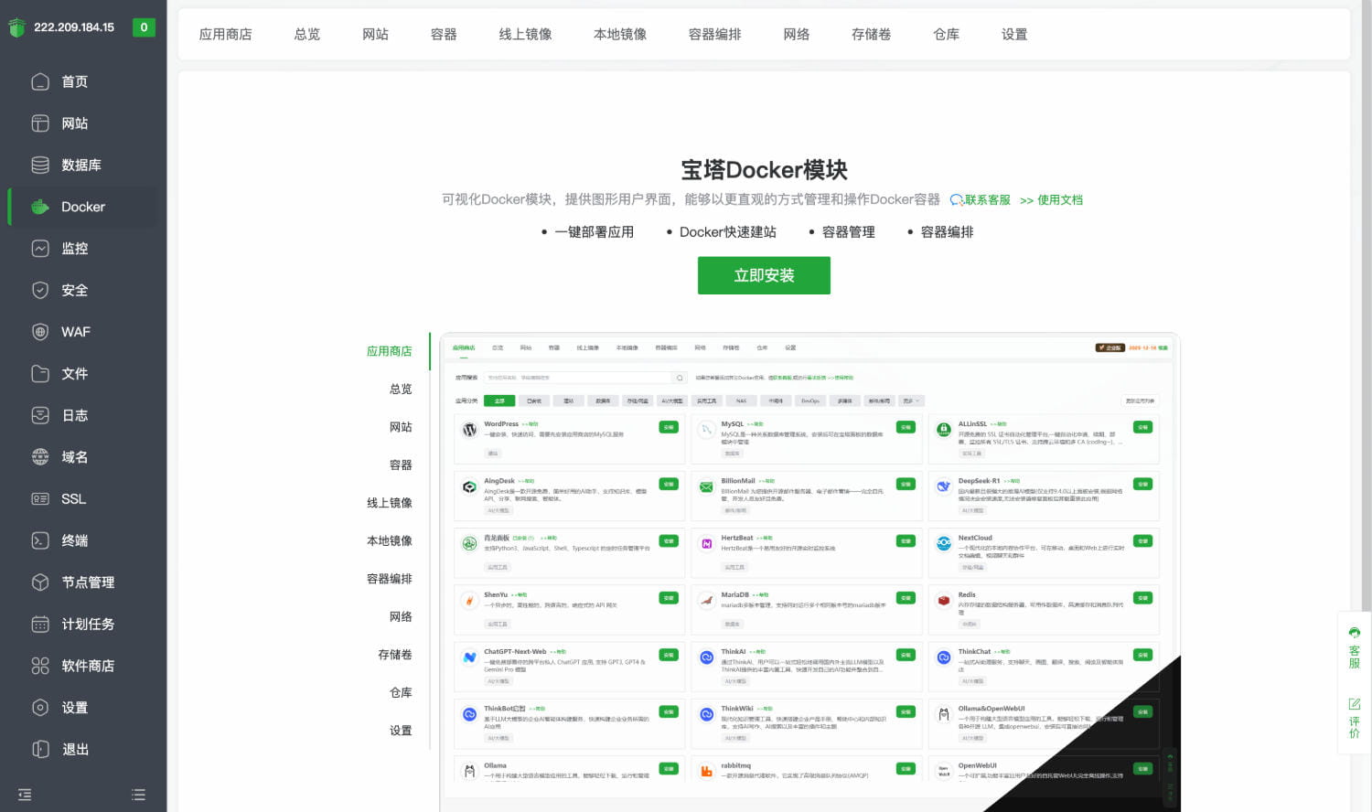Click the 宝塔Docker模块 heading
The height and width of the screenshot is (812, 1372).
tap(764, 170)
